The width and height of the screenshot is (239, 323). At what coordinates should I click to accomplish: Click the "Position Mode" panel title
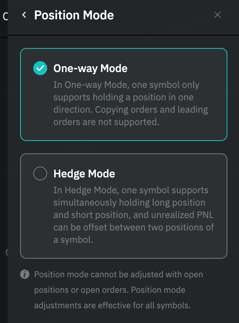pyautogui.click(x=74, y=15)
